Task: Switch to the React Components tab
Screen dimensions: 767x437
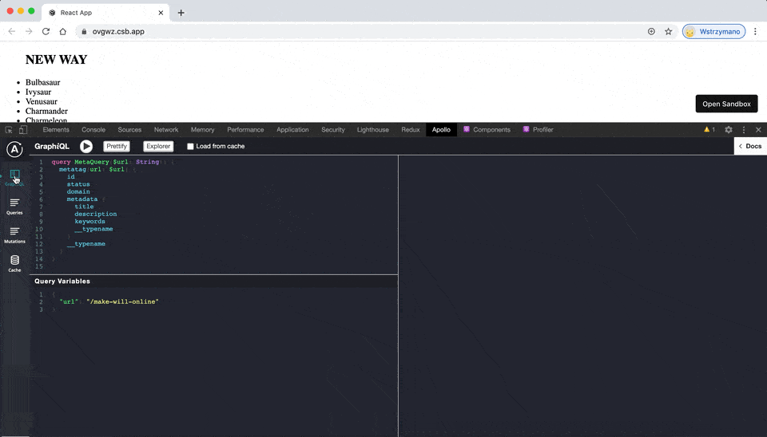Action: (487, 130)
